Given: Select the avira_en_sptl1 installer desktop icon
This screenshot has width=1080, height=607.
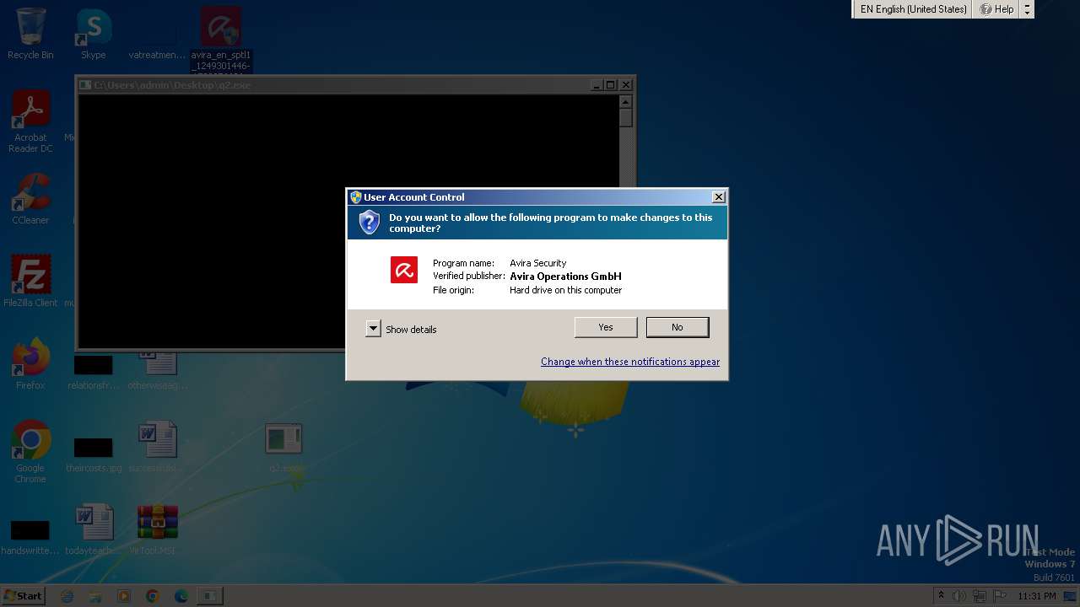Looking at the screenshot, I should [x=221, y=38].
